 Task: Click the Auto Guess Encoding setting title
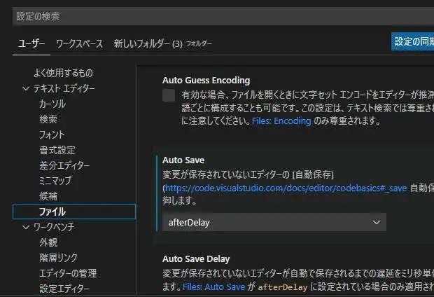tap(206, 81)
